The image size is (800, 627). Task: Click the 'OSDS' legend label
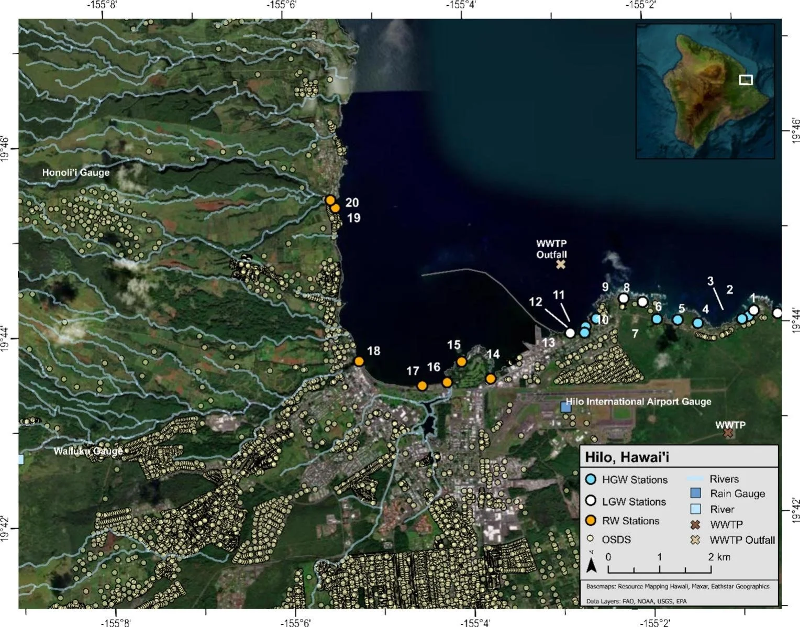click(616, 539)
